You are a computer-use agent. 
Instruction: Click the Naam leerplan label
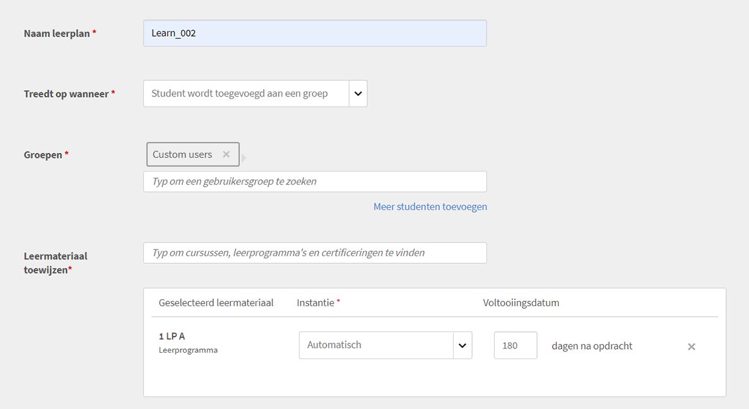pos(57,33)
